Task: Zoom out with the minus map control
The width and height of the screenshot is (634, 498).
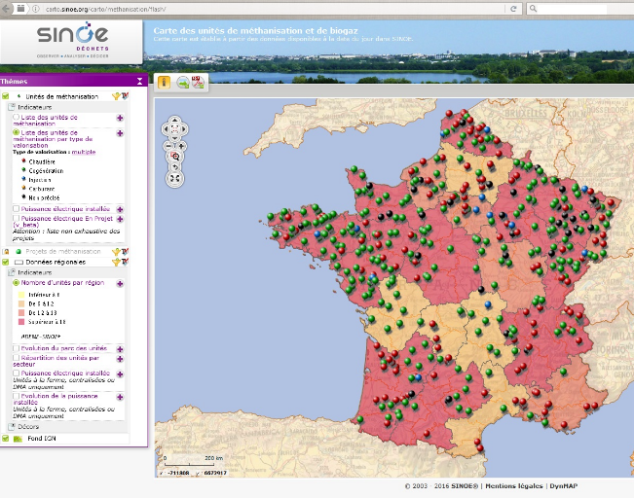Action: (x=168, y=146)
